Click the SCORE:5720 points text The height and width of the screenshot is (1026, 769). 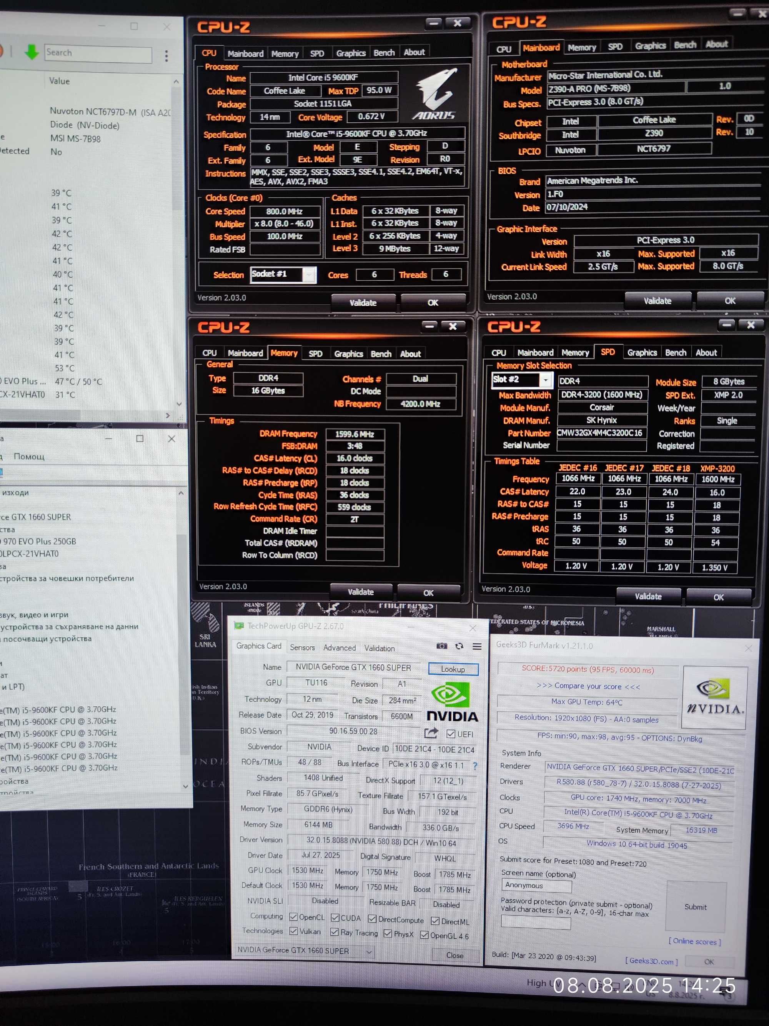pyautogui.click(x=588, y=669)
